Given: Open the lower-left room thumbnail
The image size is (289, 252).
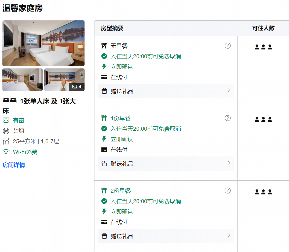Looking at the screenshot, I should 23,80.
